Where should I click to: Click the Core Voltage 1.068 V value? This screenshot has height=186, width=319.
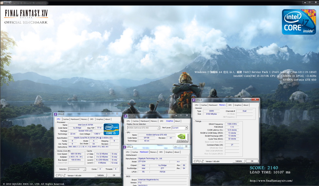pyautogui.click(x=97, y=134)
